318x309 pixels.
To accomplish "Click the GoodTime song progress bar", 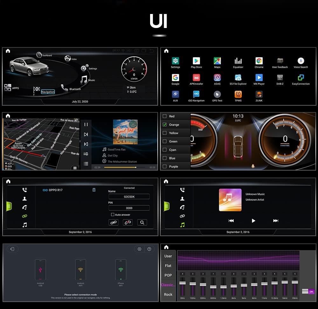I will coord(125,167).
